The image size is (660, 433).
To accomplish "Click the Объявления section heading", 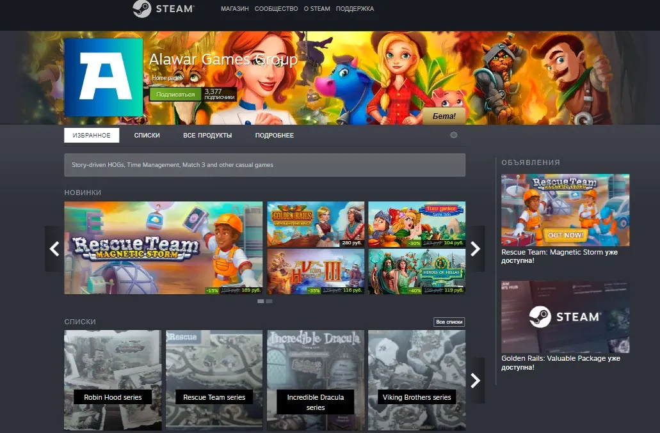I will pos(531,162).
